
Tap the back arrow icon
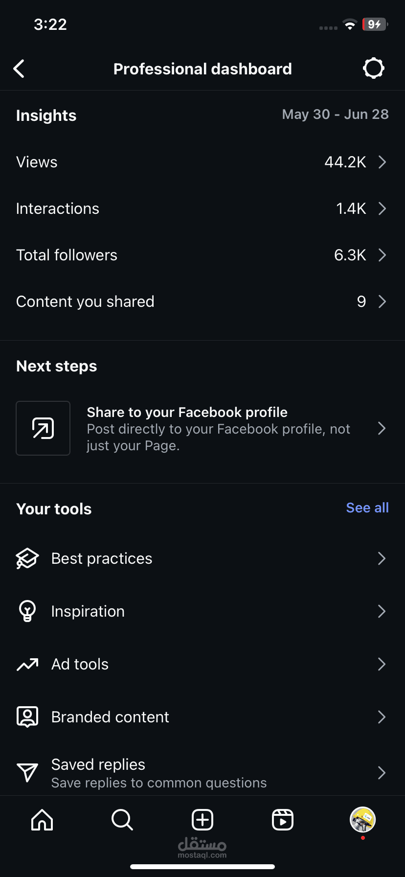19,69
